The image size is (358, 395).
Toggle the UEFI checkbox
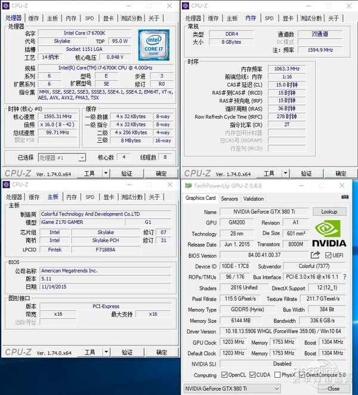coord(328,255)
